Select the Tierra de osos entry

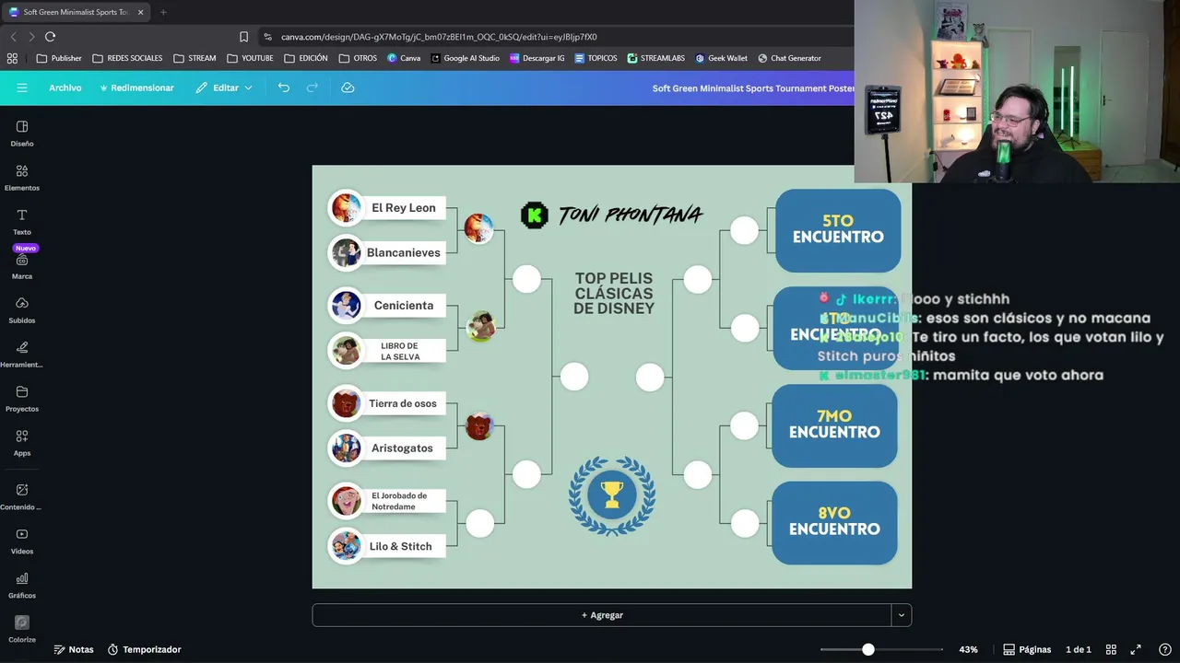pos(387,403)
